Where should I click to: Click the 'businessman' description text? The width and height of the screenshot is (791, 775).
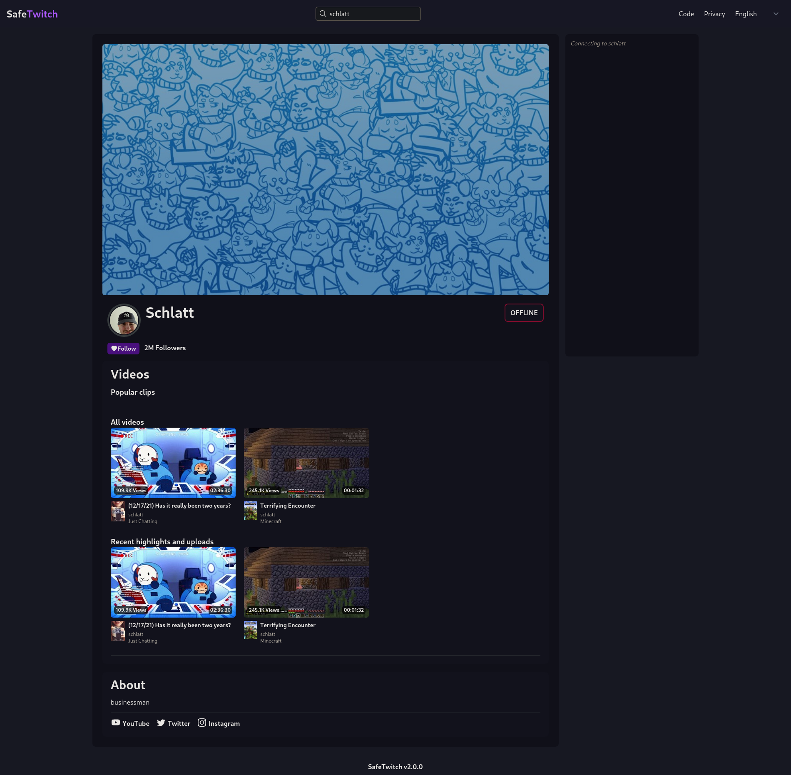130,702
